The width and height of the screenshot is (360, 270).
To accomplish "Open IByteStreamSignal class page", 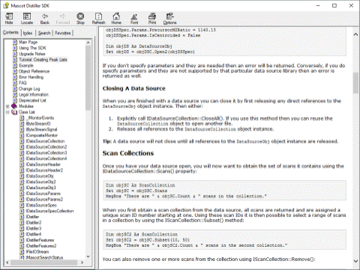I will 41,130.
